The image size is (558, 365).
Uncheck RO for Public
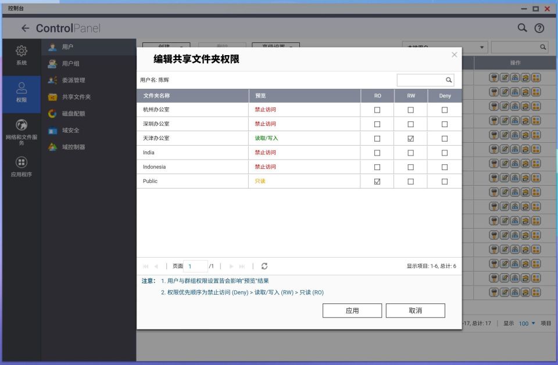pos(377,182)
